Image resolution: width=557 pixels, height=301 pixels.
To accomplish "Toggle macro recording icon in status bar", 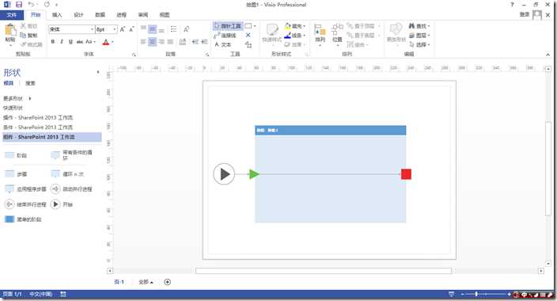I will (x=63, y=294).
